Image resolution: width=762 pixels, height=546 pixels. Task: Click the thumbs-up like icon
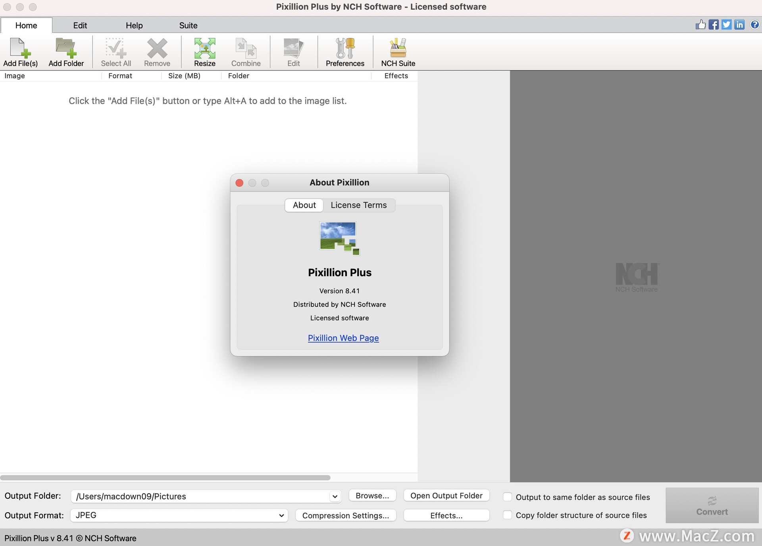tap(700, 25)
